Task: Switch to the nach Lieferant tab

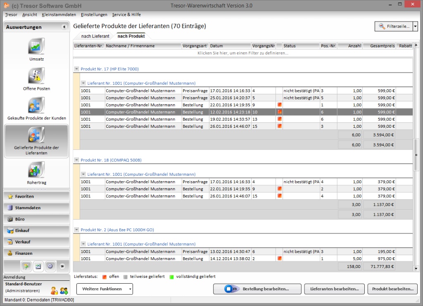Action: pos(95,36)
